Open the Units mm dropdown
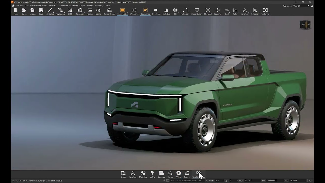The image size is (325, 183). tap(219, 180)
